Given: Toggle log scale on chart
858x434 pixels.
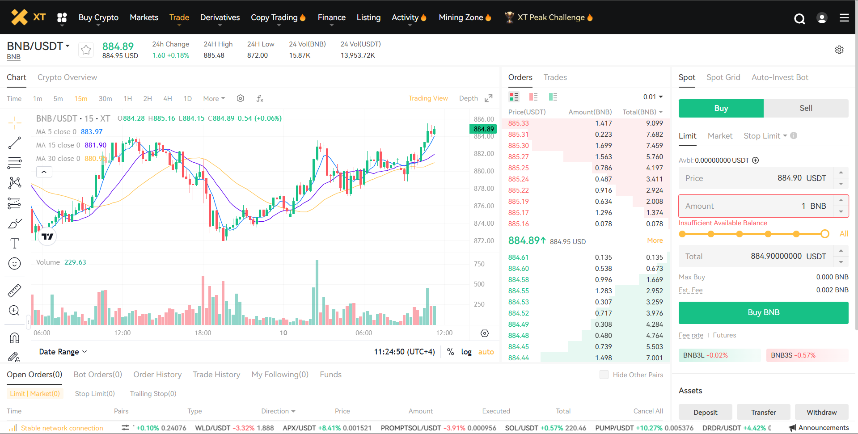Looking at the screenshot, I should (466, 352).
